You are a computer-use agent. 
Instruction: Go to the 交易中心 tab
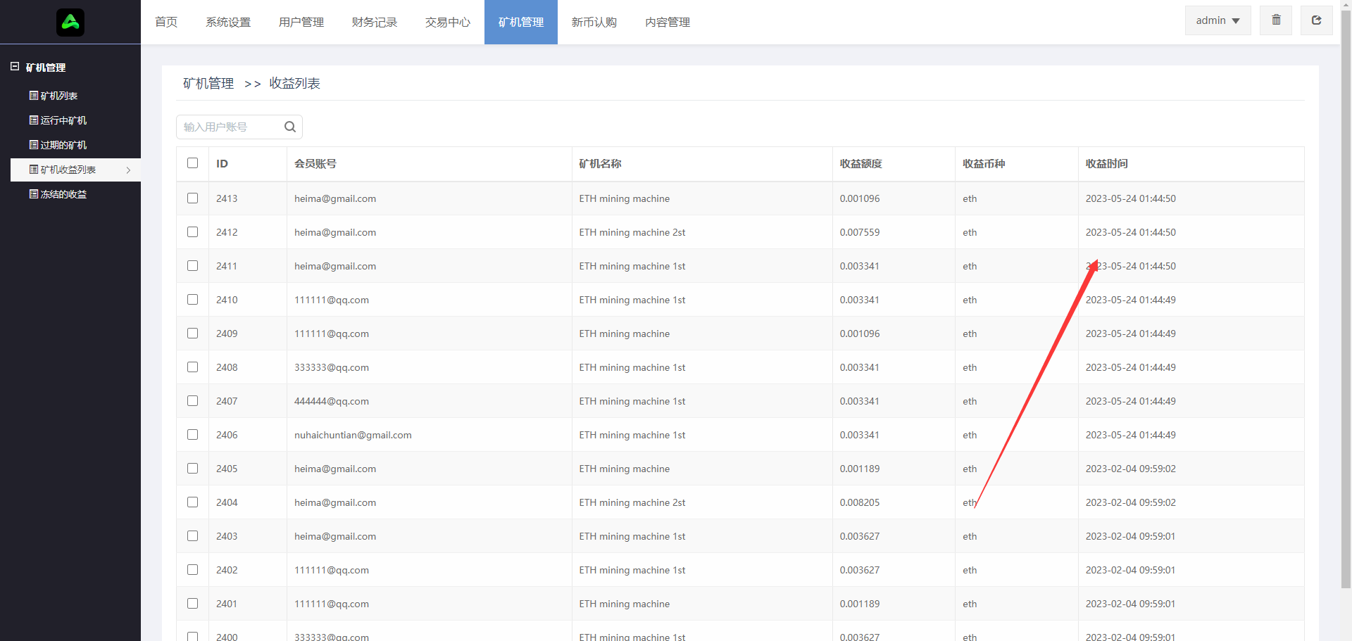[x=448, y=23]
